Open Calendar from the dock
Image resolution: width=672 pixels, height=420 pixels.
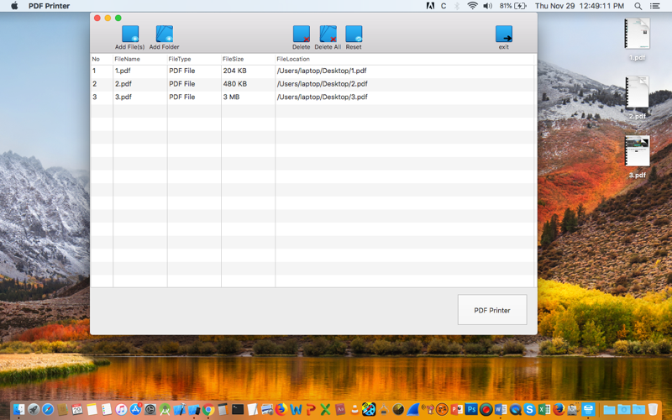77,409
